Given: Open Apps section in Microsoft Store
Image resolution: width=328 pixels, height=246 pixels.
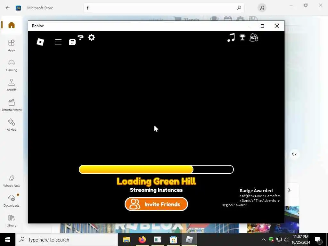Looking at the screenshot, I should click(x=12, y=45).
